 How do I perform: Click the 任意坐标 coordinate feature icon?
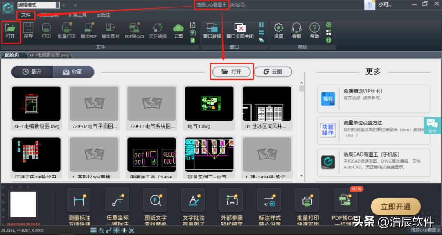point(117,200)
